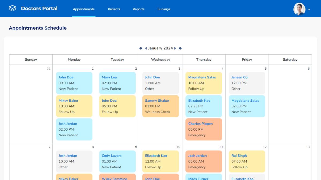Image resolution: width=321 pixels, height=180 pixels.
Task: Advance to February using the single right arrow
Action: [175, 48]
